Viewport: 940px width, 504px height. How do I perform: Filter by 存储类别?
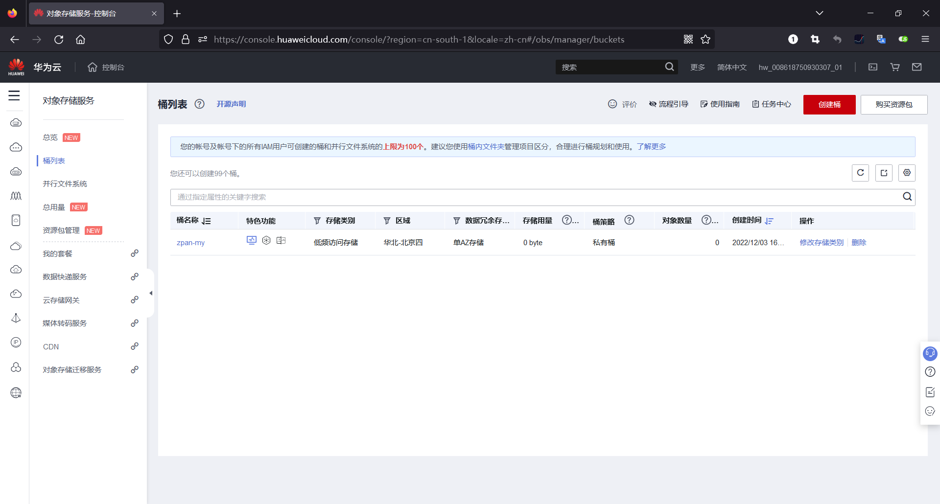317,221
